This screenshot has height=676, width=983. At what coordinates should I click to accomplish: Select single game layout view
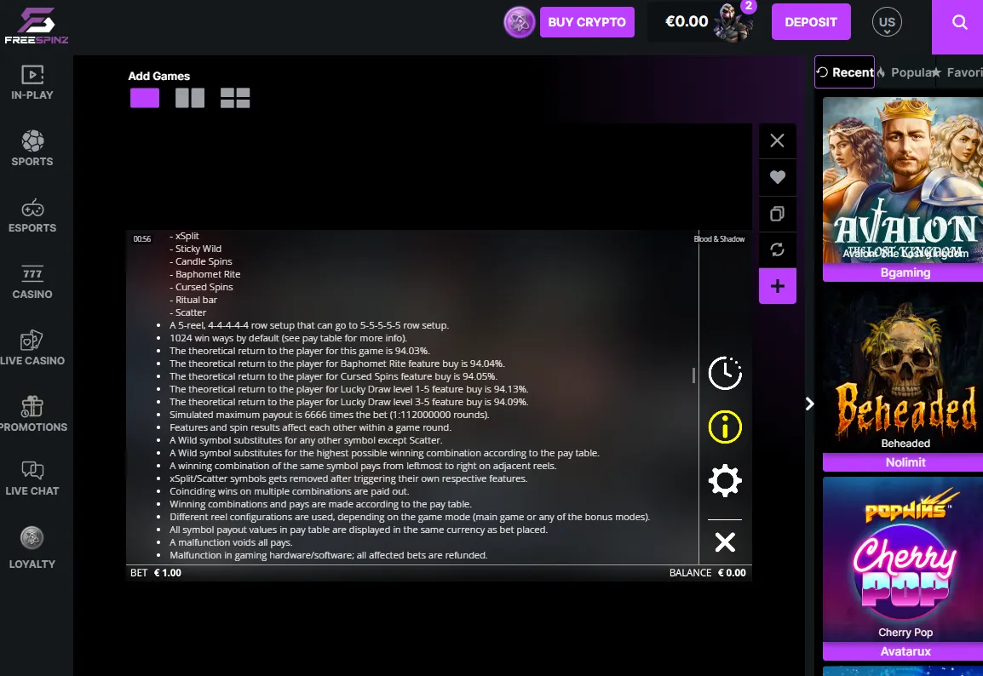(145, 98)
